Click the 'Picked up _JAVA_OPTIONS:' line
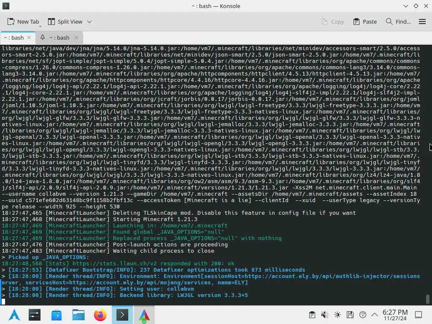 (46, 257)
